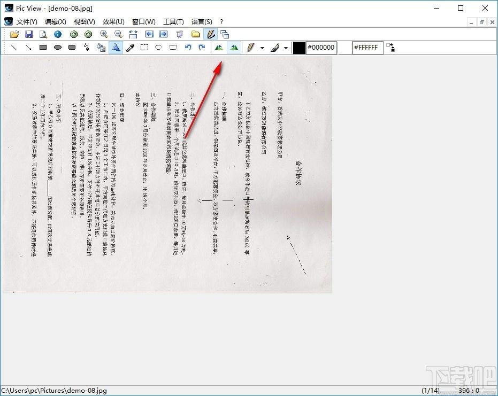This screenshot has height=396, width=498.
Task: Open an image file with the folder icon
Action: click(x=14, y=34)
